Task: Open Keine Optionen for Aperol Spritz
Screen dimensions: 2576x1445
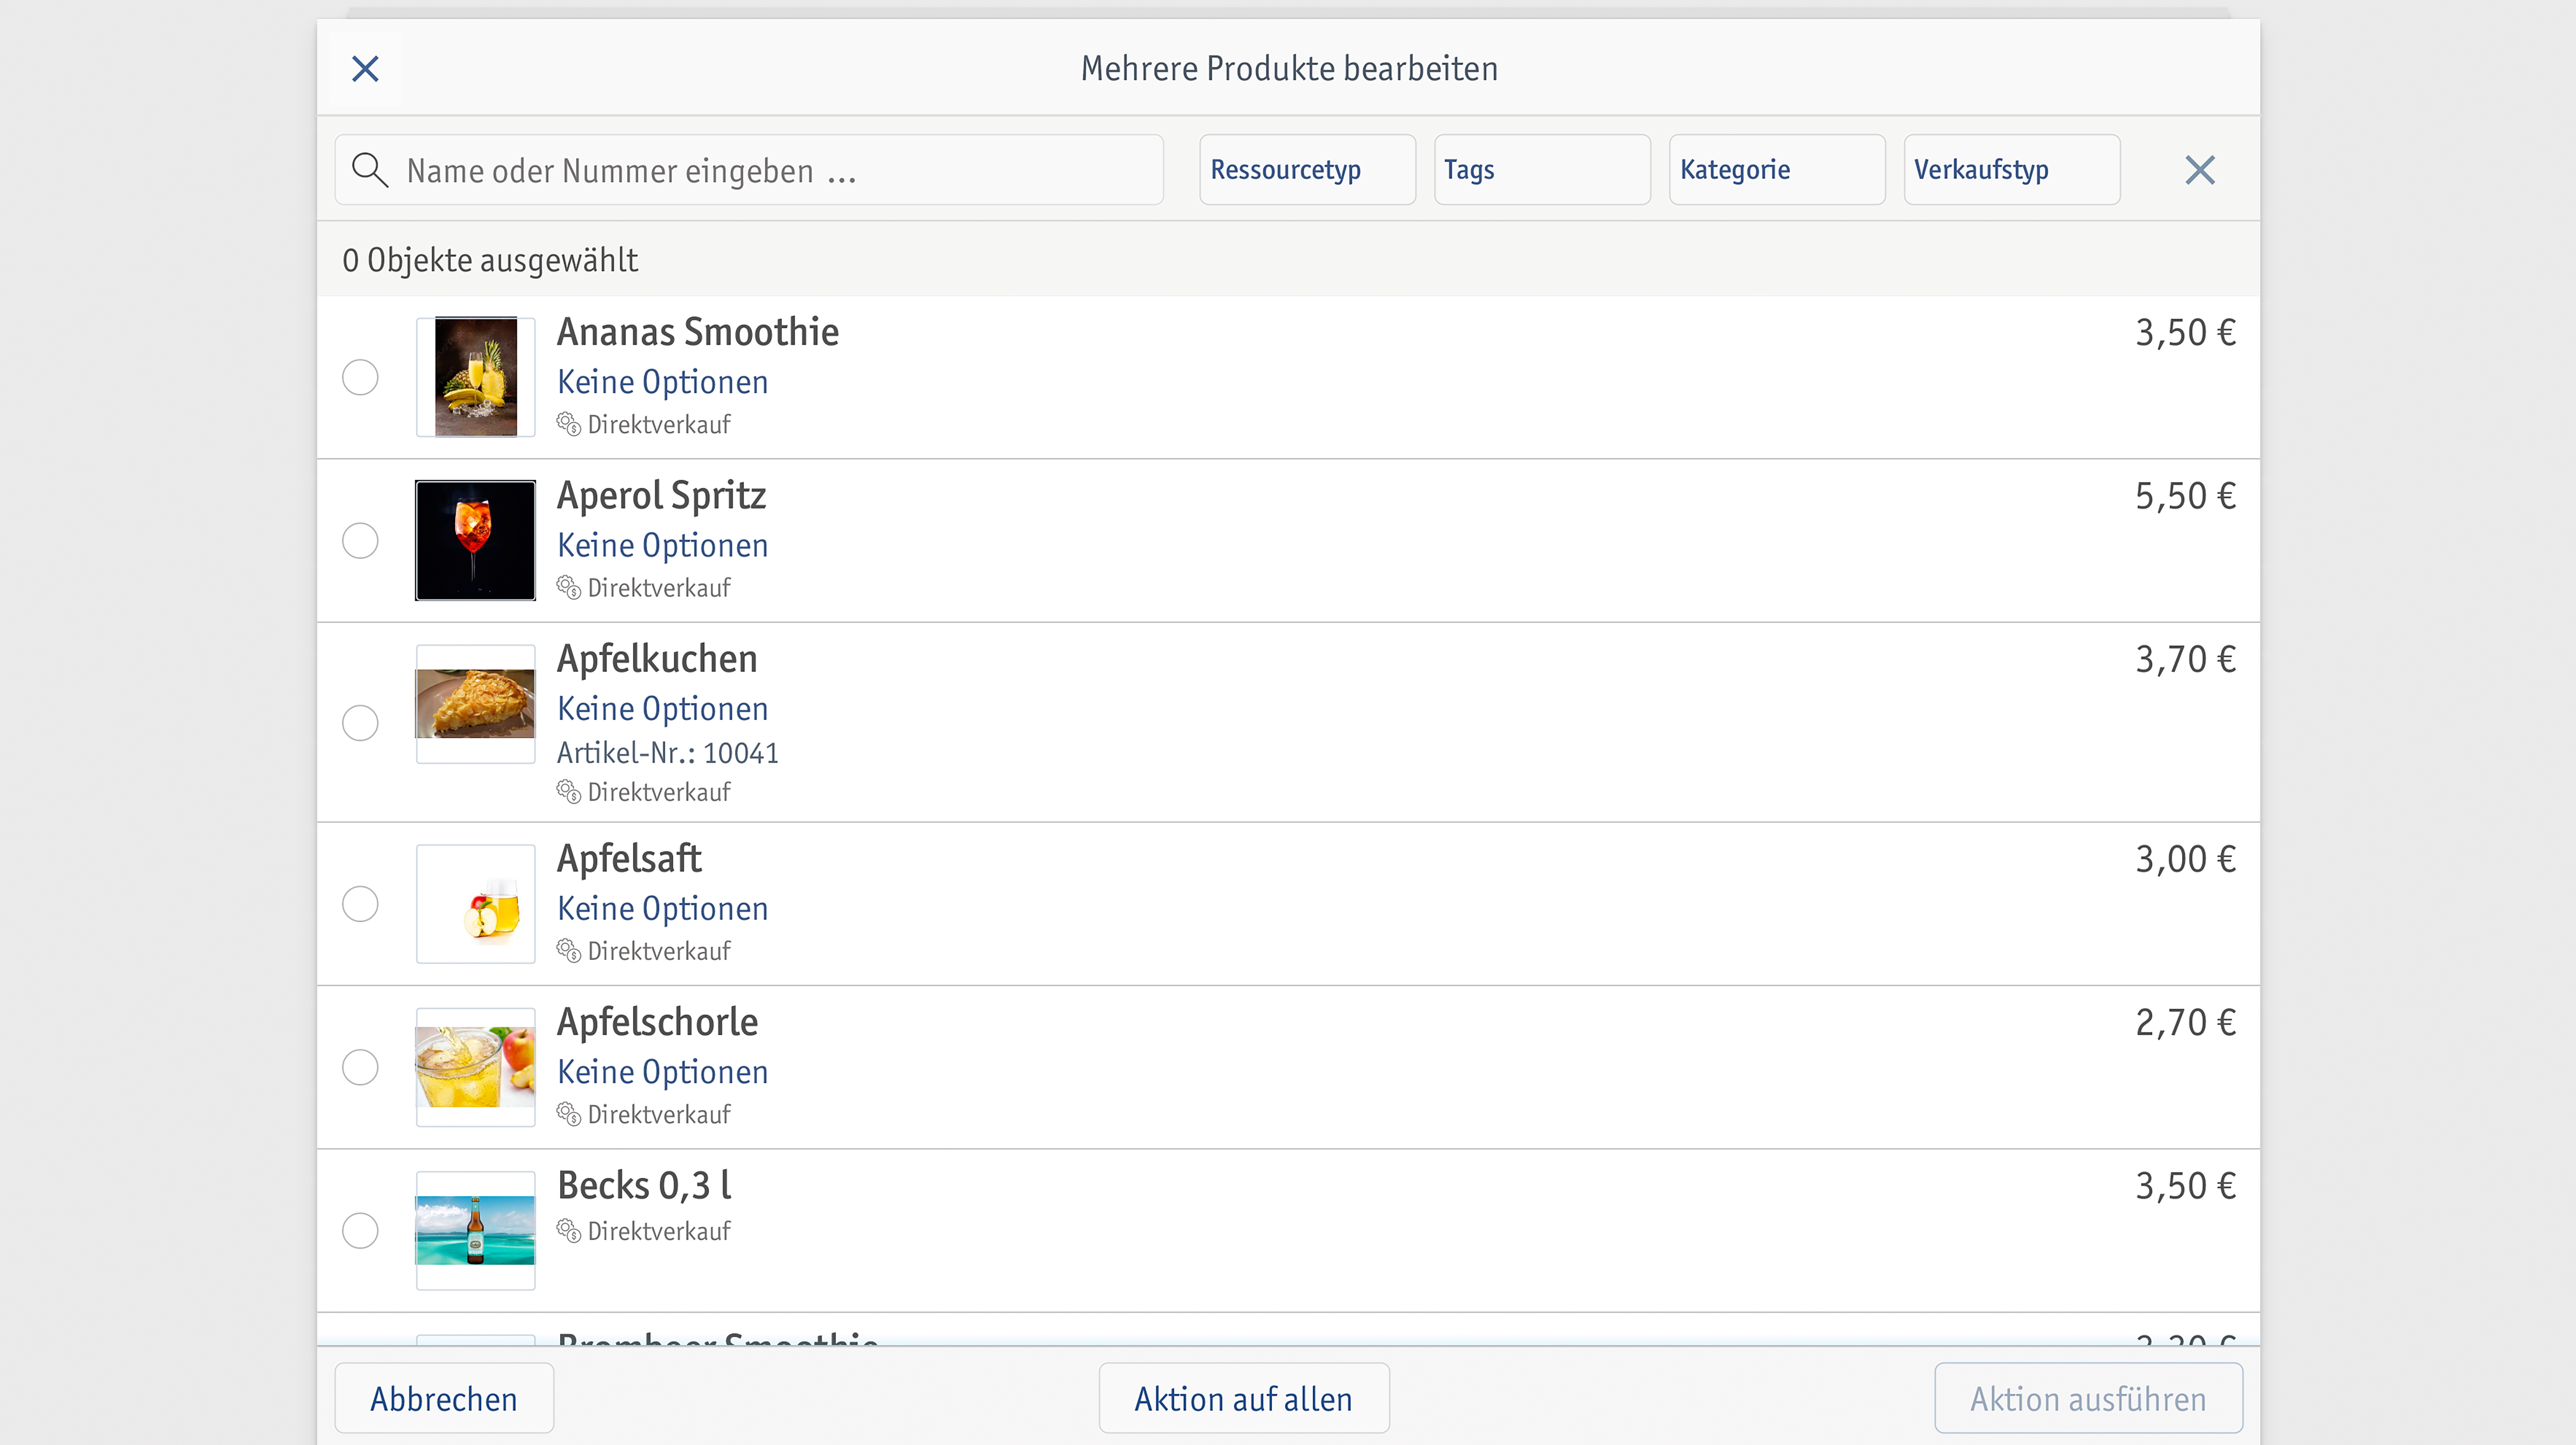Action: coord(663,546)
